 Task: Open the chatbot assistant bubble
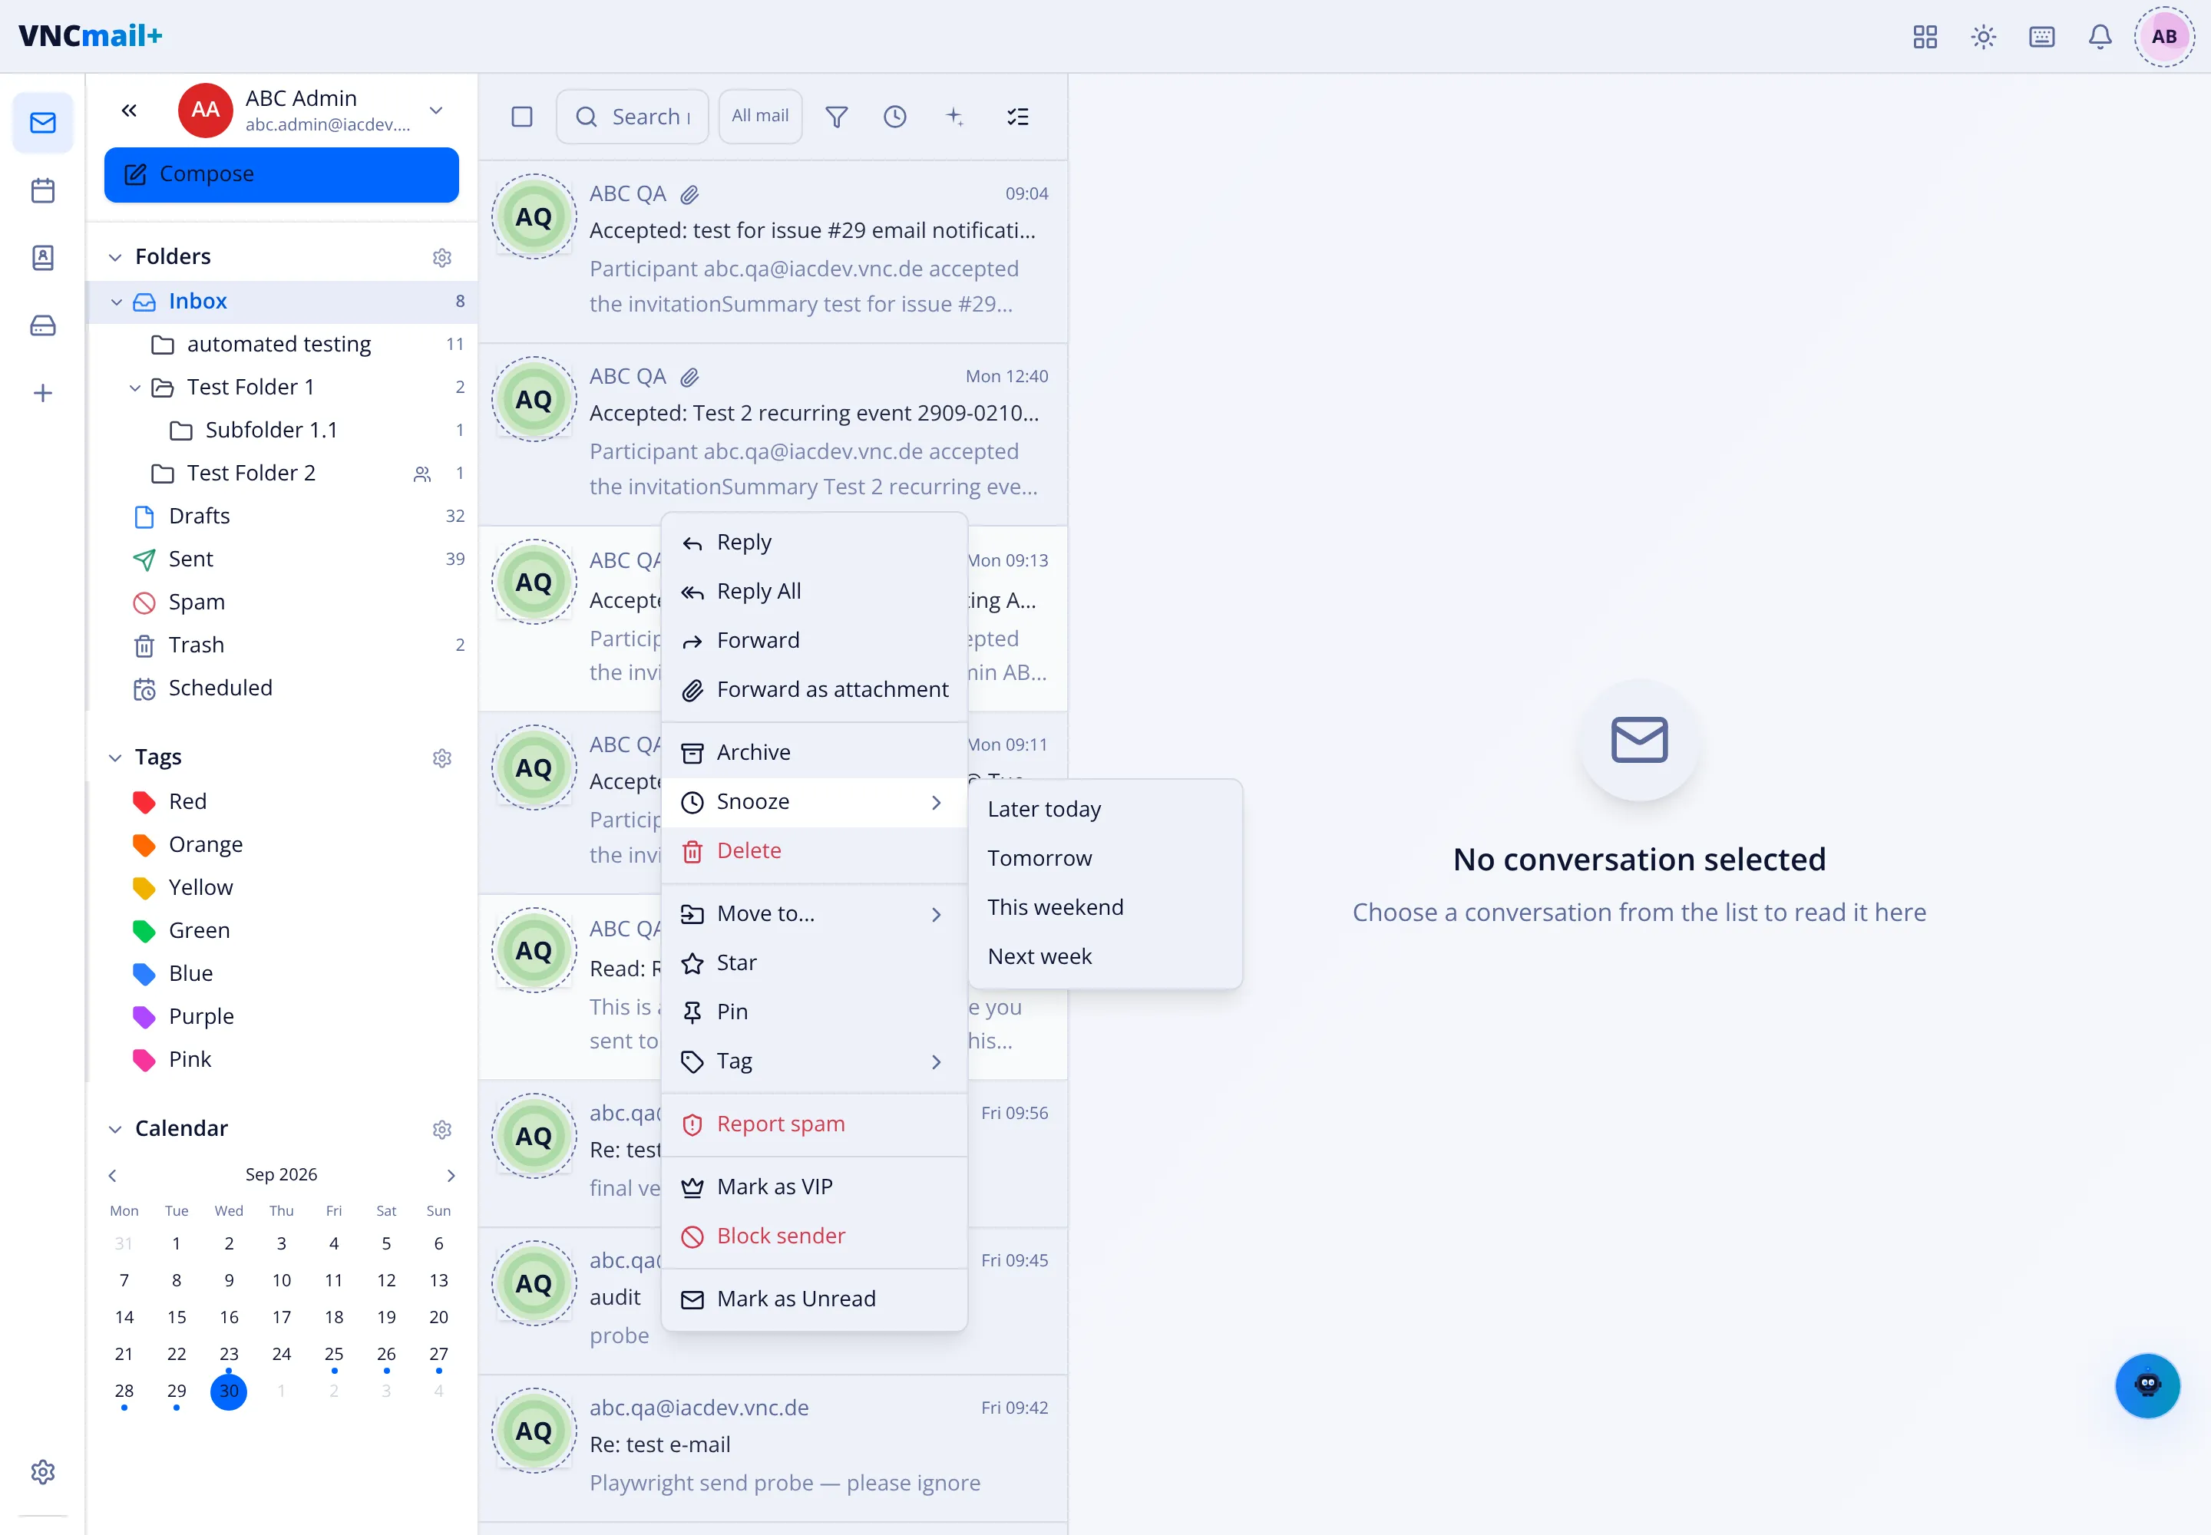tap(2147, 1385)
